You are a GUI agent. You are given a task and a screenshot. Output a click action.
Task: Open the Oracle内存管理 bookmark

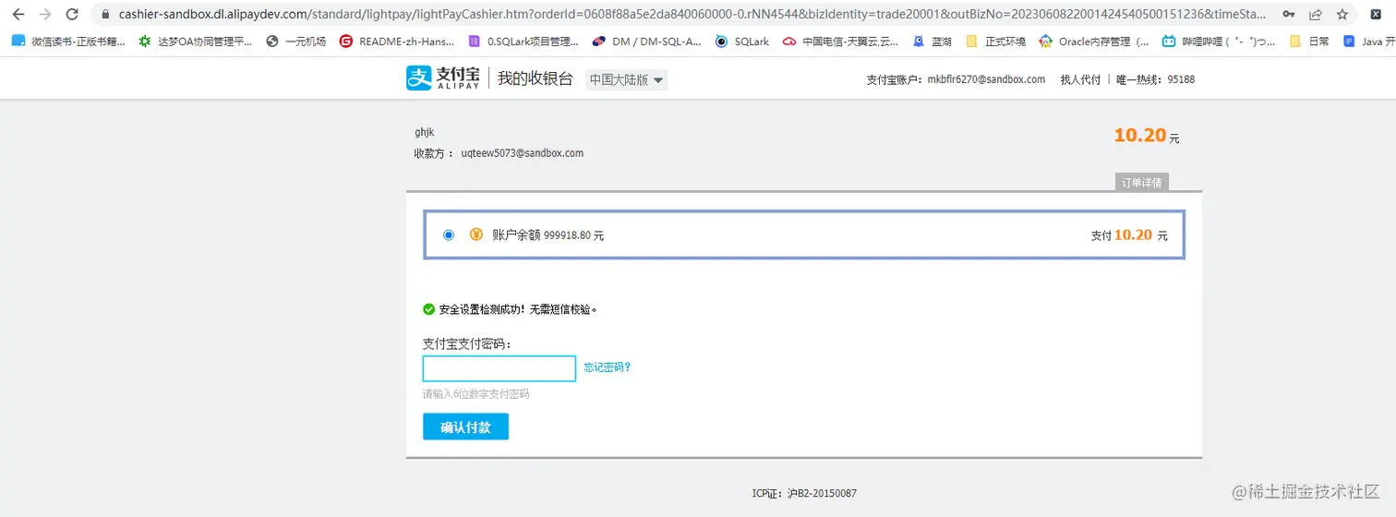point(1094,42)
